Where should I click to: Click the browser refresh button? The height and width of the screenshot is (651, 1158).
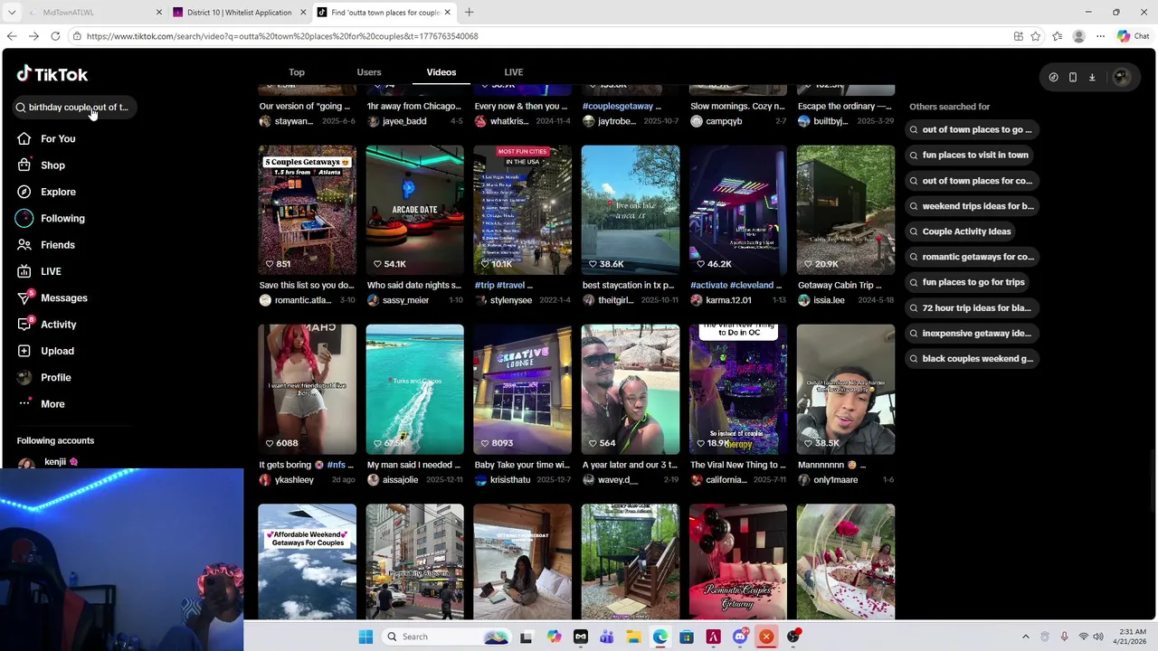[55, 36]
